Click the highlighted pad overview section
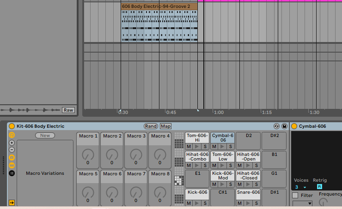The width and height of the screenshot is (342, 209). (x=179, y=181)
